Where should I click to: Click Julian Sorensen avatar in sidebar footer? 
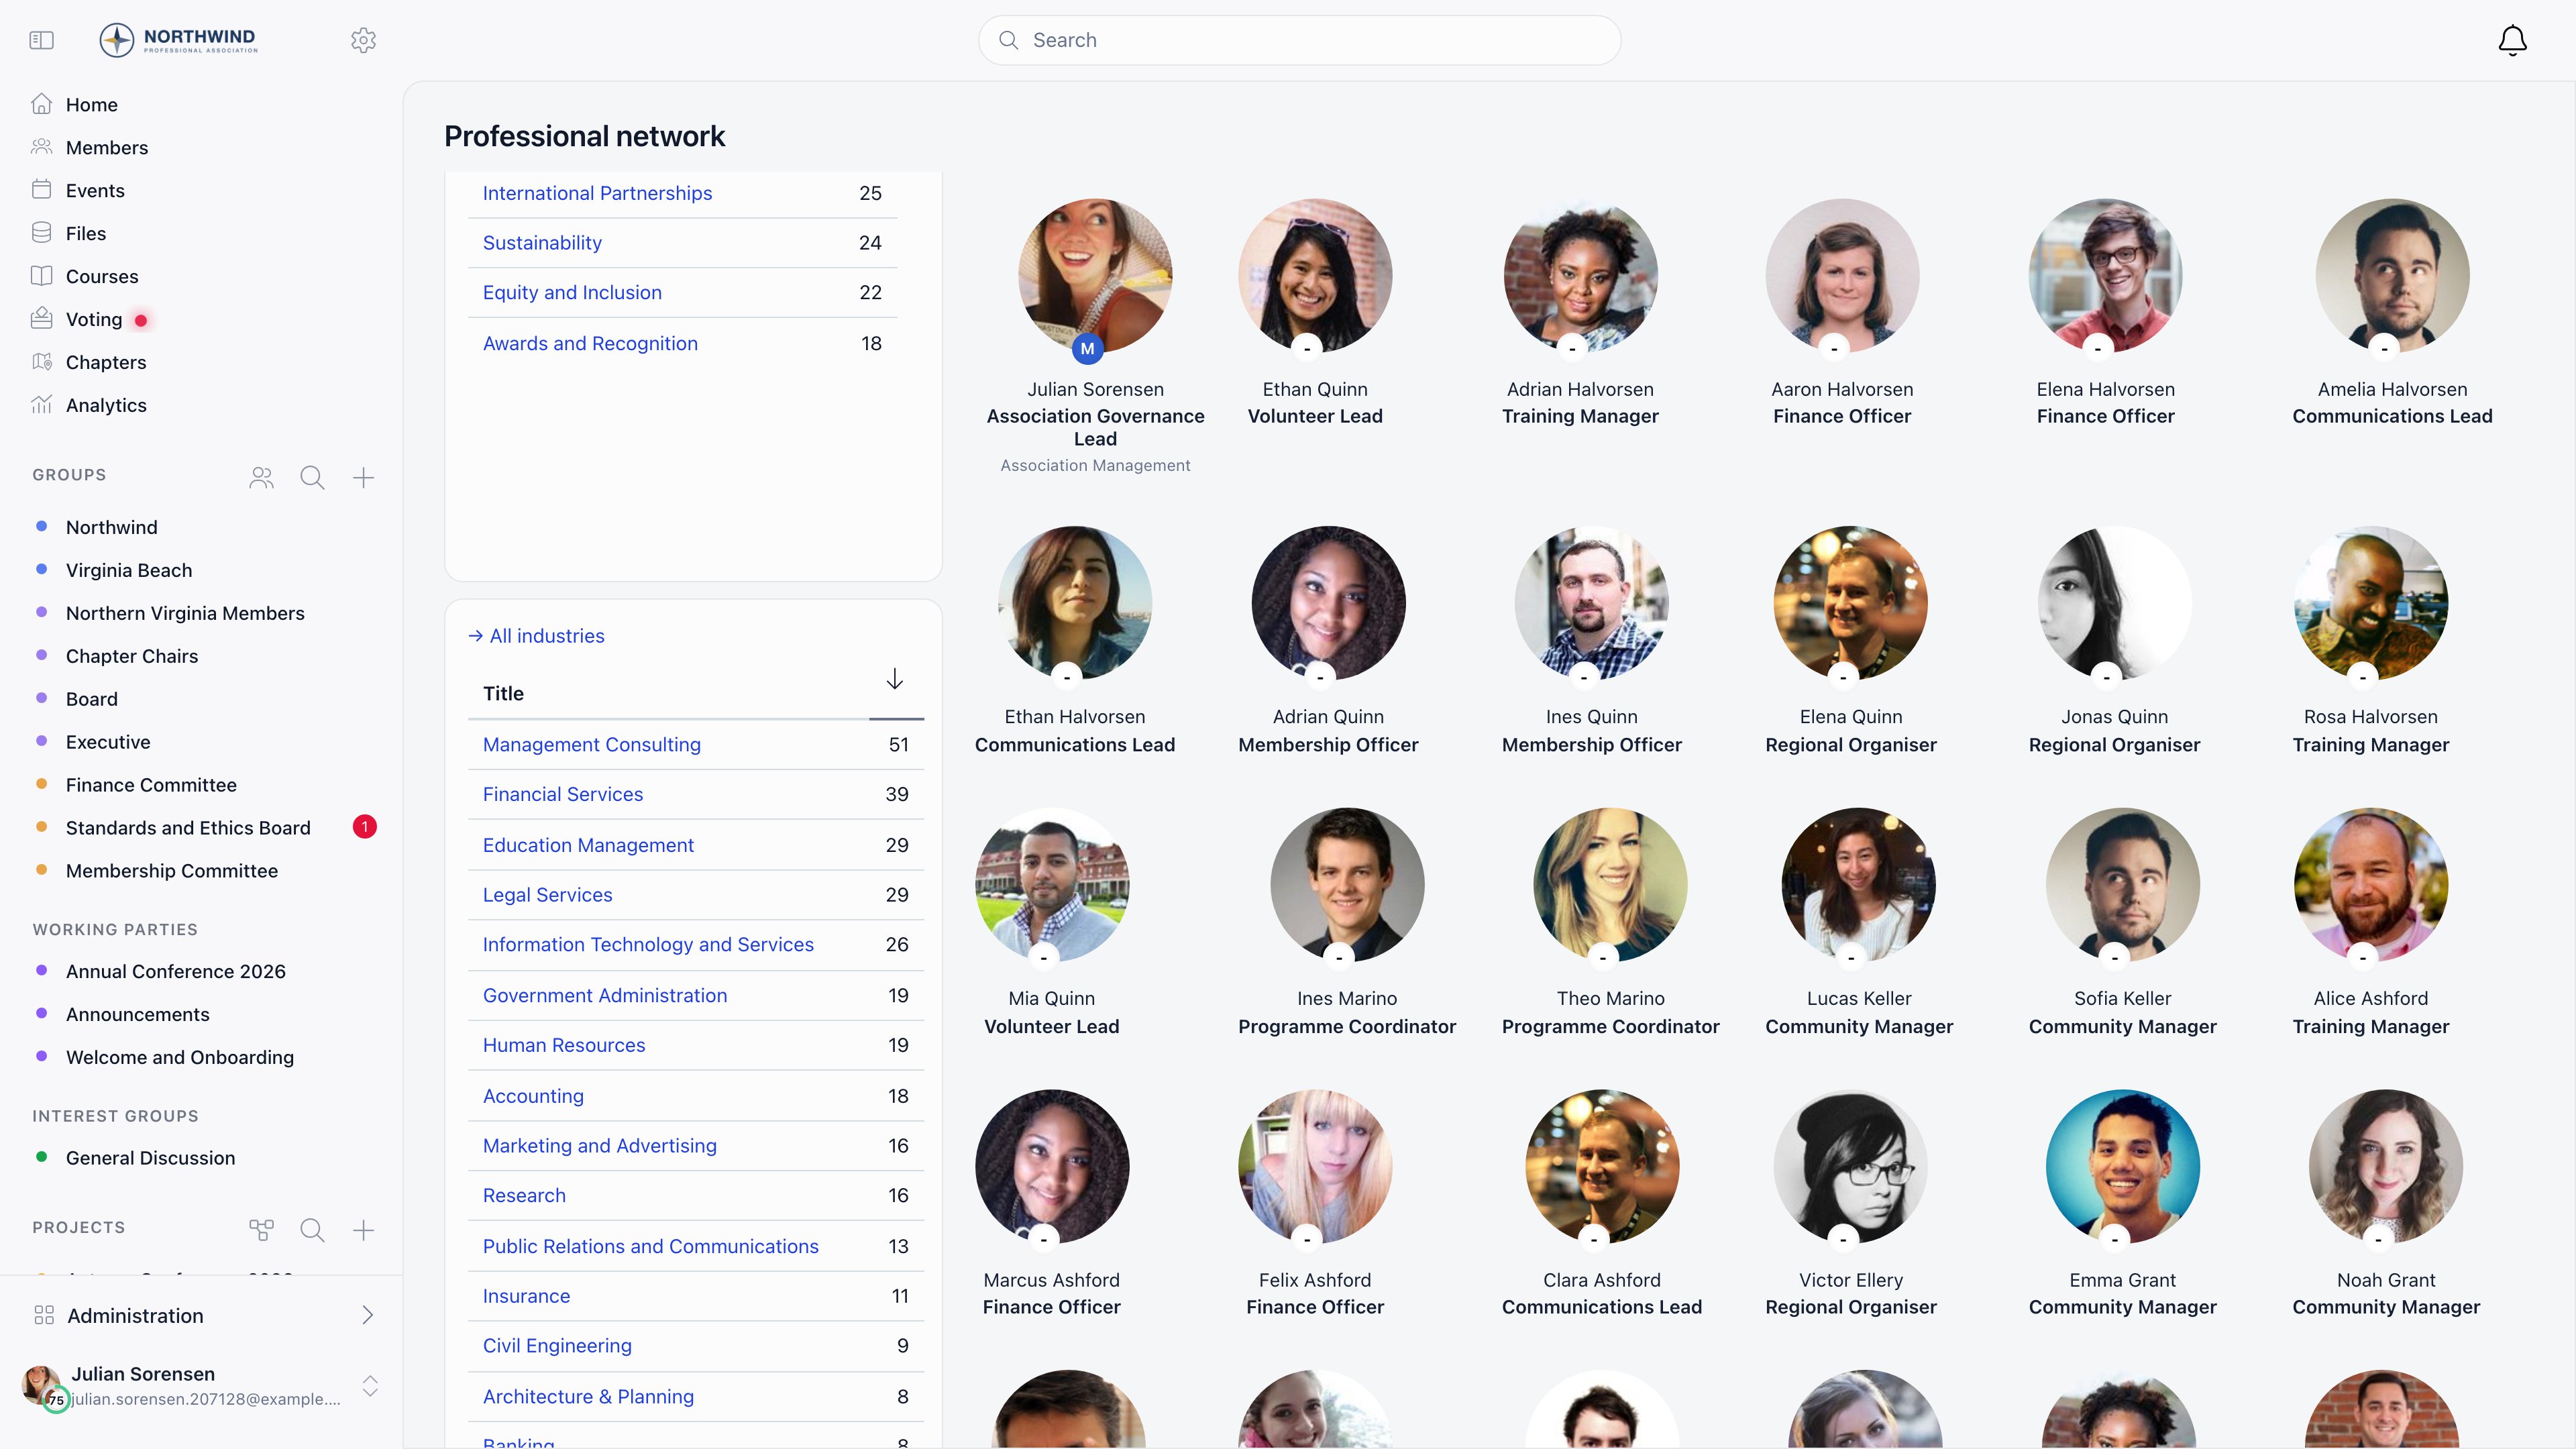point(42,1385)
